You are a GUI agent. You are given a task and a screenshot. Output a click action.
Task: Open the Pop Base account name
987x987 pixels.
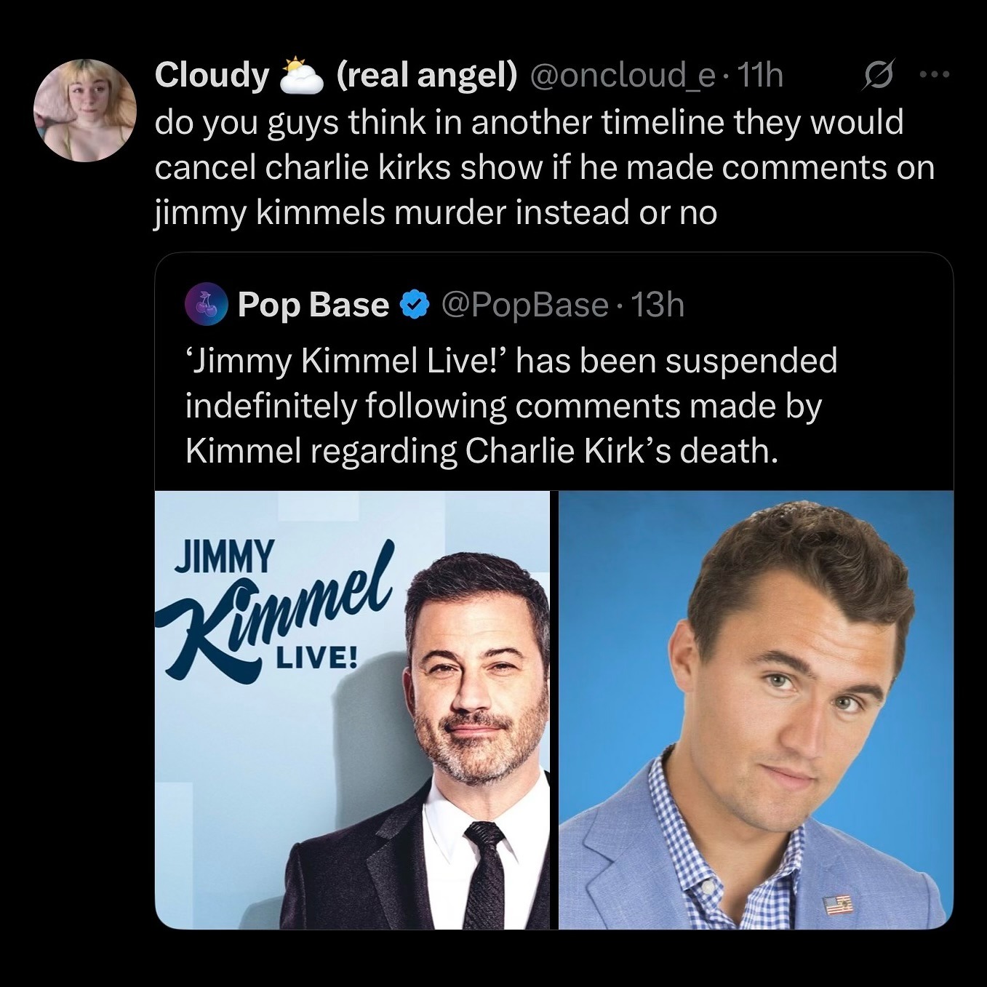(x=313, y=305)
